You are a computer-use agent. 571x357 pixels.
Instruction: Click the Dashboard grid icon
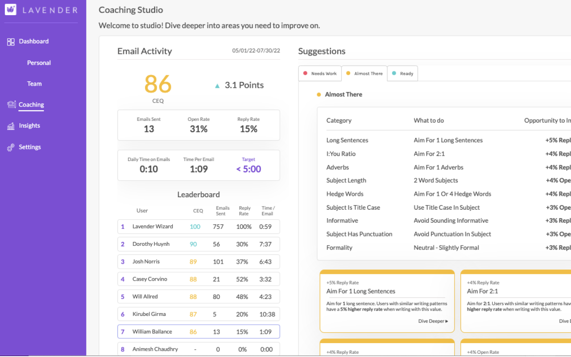(x=11, y=42)
